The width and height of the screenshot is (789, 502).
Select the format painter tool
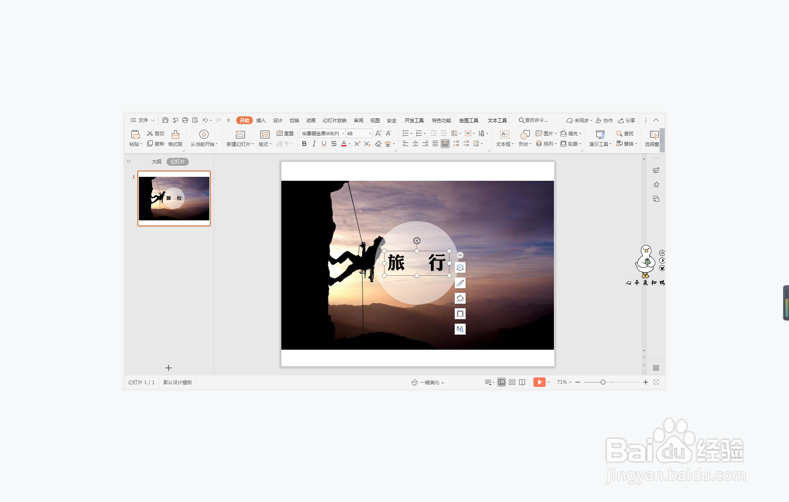pyautogui.click(x=175, y=138)
